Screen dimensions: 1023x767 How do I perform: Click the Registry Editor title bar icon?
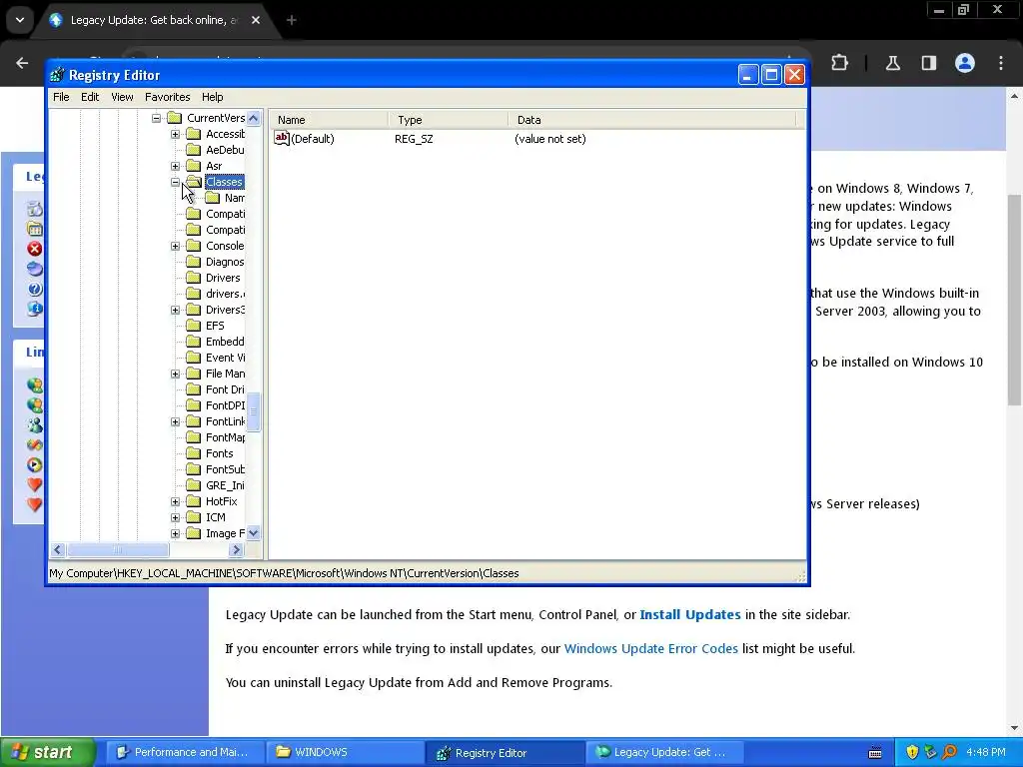pyautogui.click(x=57, y=75)
